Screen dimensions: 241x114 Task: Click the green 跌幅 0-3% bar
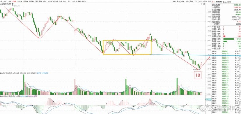[x=228, y=39]
